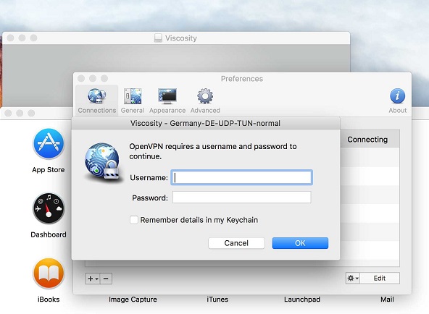This screenshot has height=314, width=429.
Task: Click the minus remove connection button
Action: click(106, 279)
